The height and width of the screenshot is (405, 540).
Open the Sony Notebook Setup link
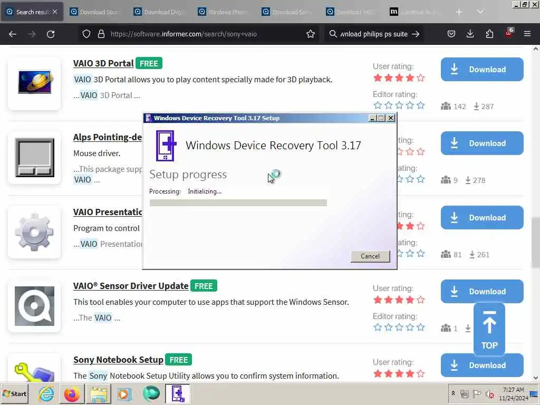pos(118,360)
